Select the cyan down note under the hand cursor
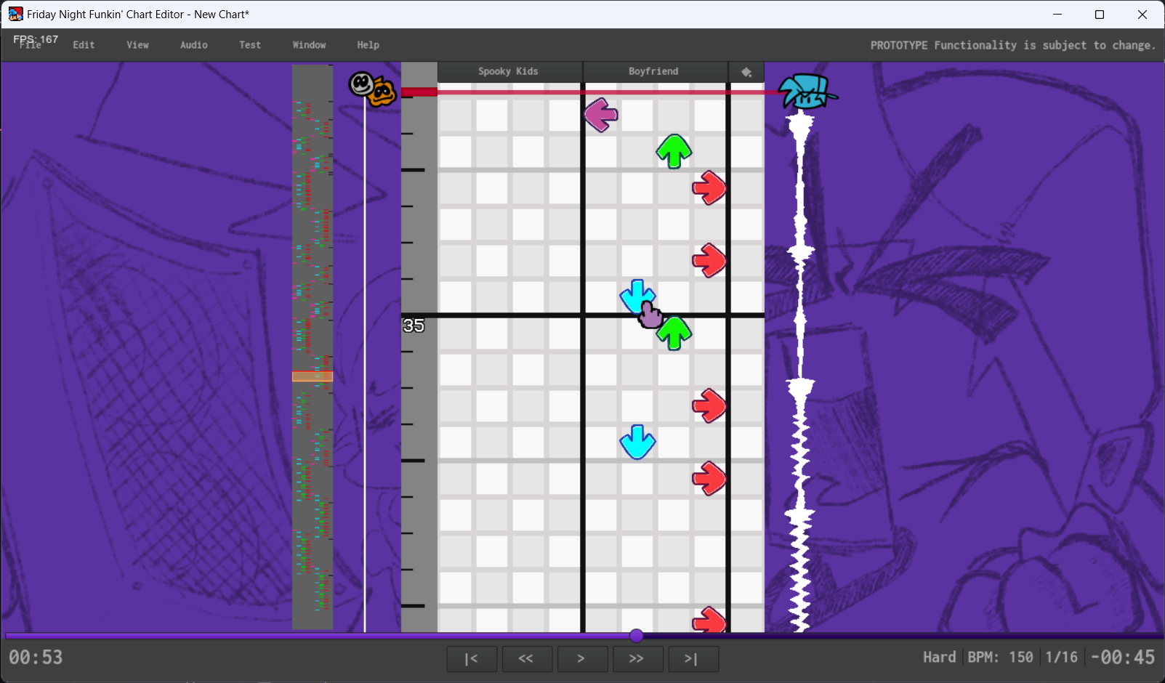This screenshot has width=1165, height=683. click(637, 296)
